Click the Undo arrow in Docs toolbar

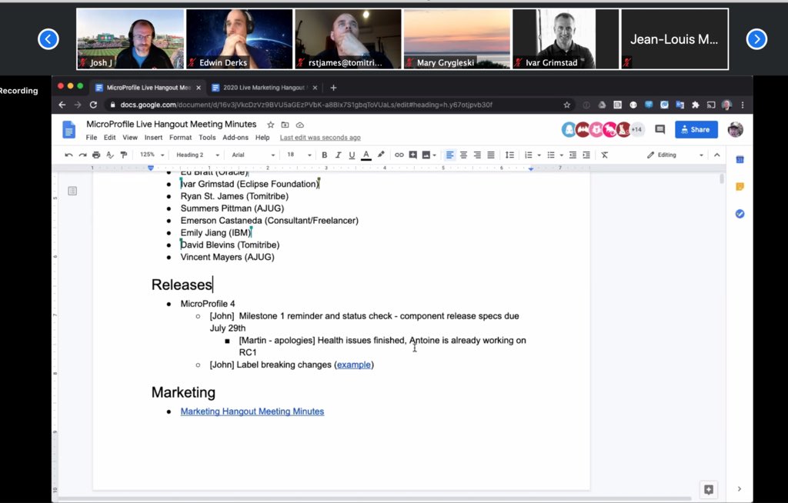tap(68, 155)
